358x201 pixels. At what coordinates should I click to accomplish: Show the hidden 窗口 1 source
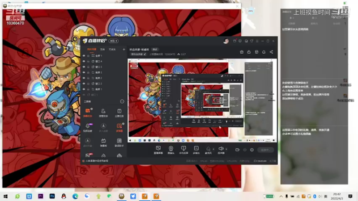click(x=84, y=95)
